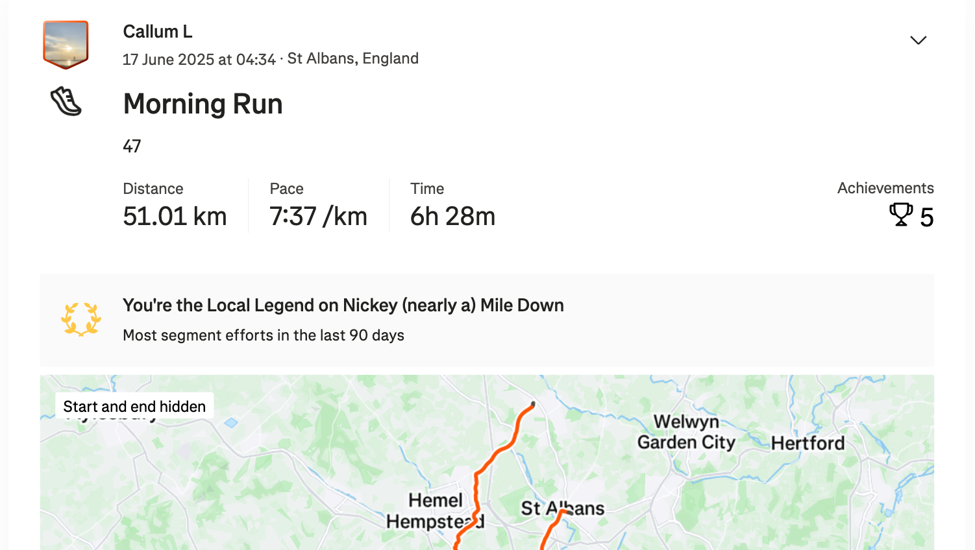The image size is (975, 550).
Task: Click the 51.01 km distance stat
Action: (x=175, y=216)
